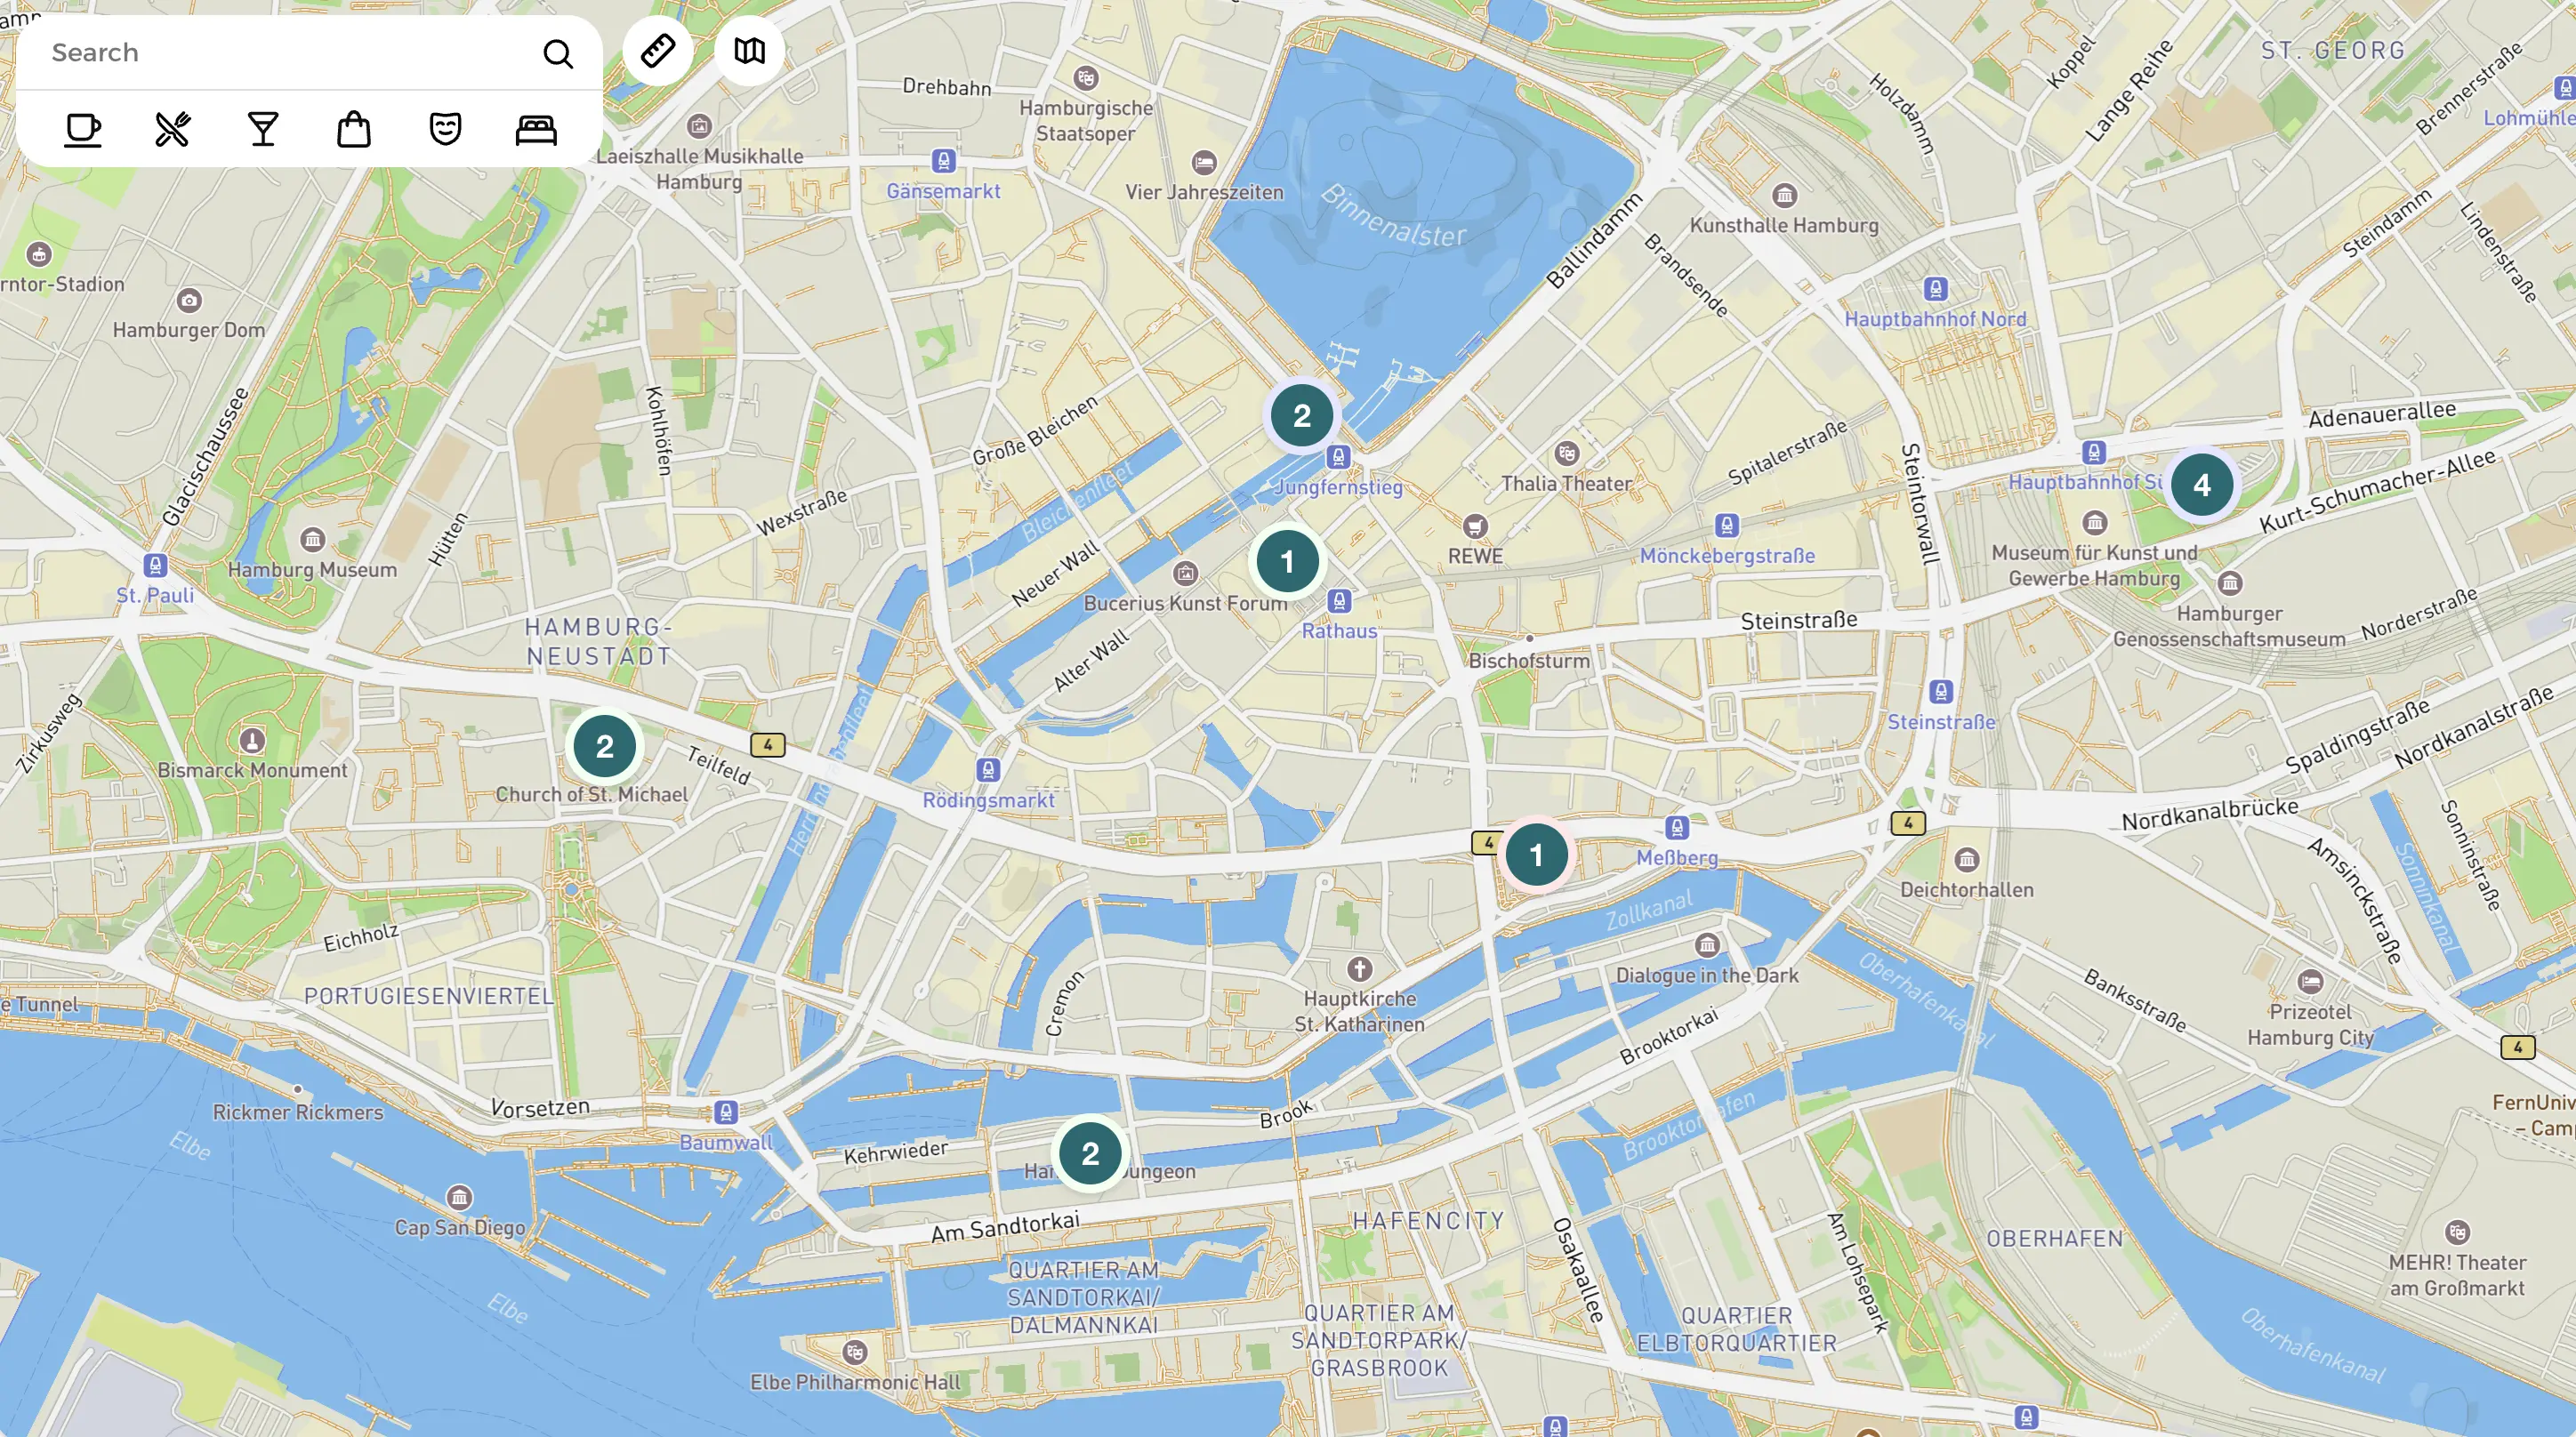Click map marker number 2 near Jungfernstieg
This screenshot has height=1437, width=2576.
point(1300,414)
